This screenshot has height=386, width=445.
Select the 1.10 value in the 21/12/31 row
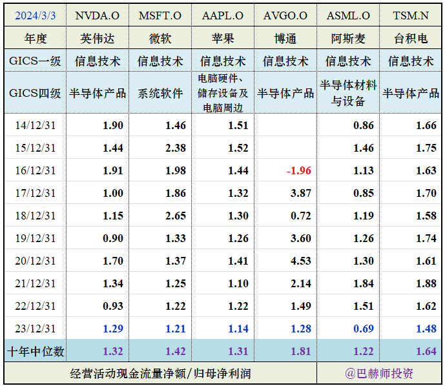click(x=238, y=283)
